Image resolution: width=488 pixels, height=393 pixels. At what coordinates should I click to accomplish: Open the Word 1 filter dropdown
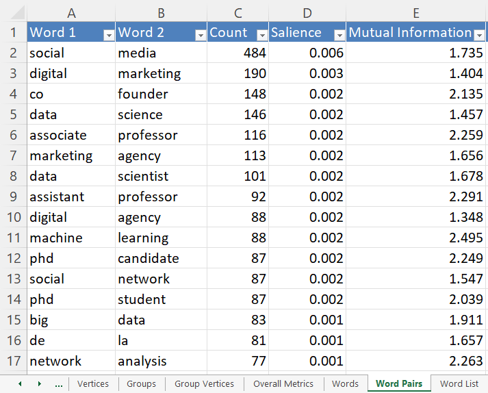[107, 35]
